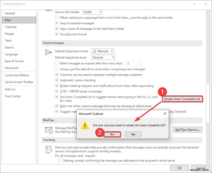Toggle the Suggest names checkbox
Screen dimensions: 212x173
[57, 111]
